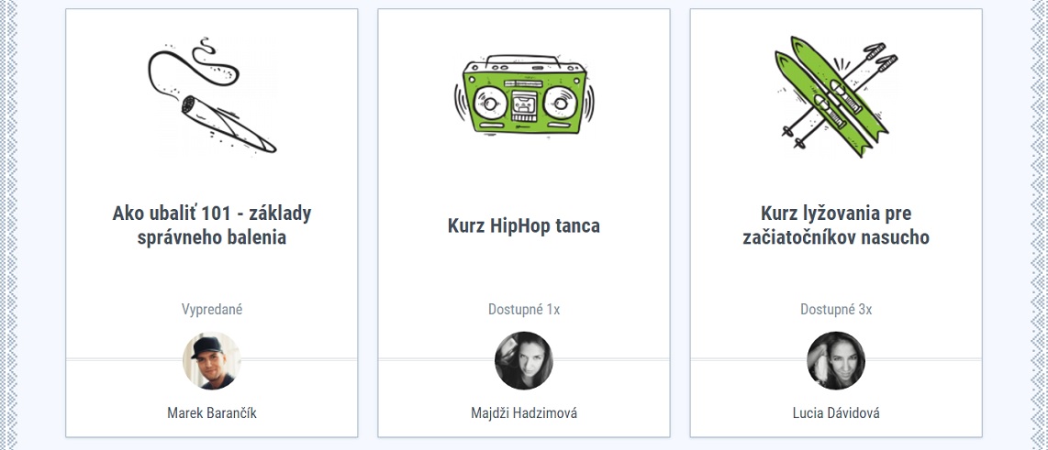This screenshot has height=450, width=1048.
Task: Open the "Kurz HipHop tanca" title
Action: (524, 225)
